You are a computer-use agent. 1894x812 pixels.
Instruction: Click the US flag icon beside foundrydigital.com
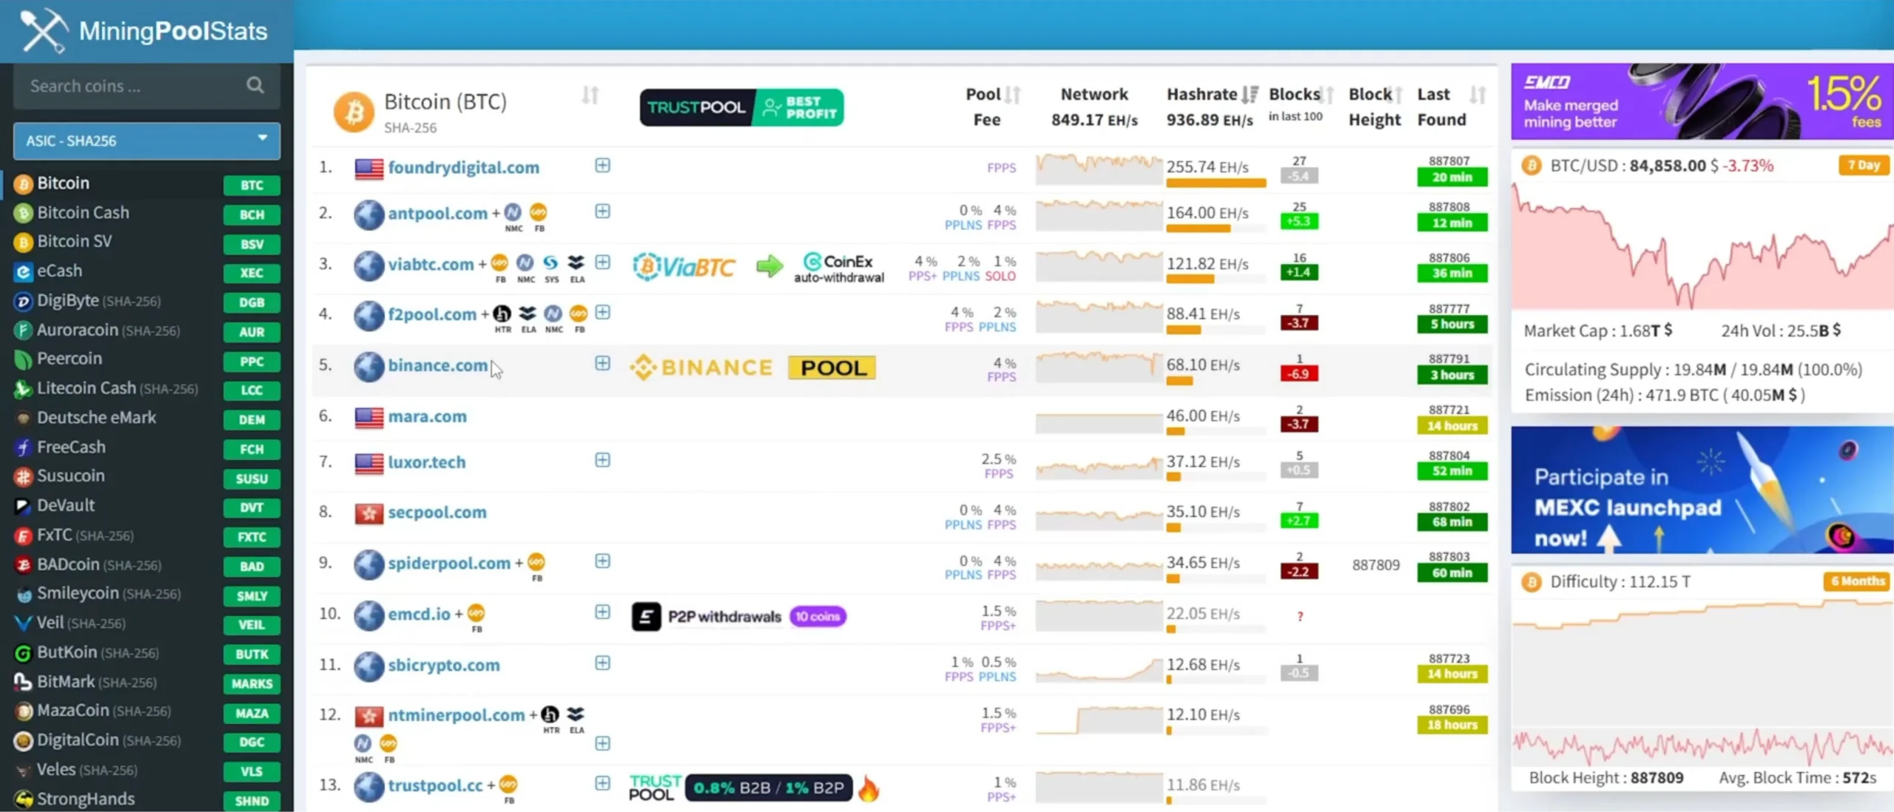368,169
